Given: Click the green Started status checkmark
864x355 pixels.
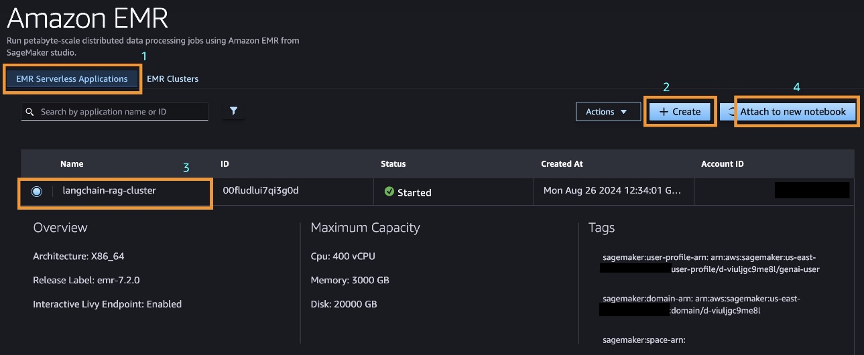Looking at the screenshot, I should [x=389, y=192].
